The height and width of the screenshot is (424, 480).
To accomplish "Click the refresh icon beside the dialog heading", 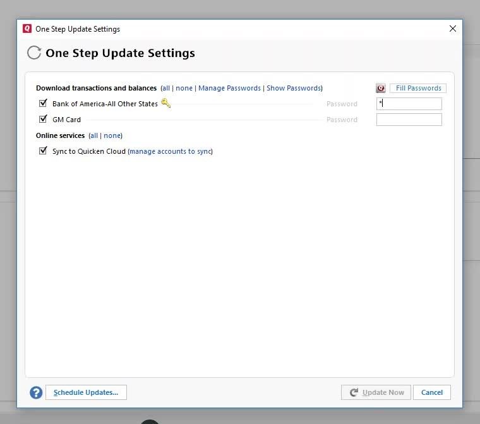I will (x=34, y=53).
